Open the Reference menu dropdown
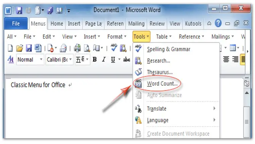 point(191,37)
